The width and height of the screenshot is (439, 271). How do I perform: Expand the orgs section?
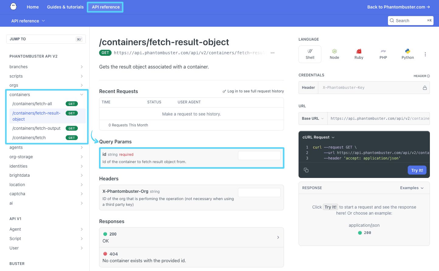click(x=82, y=85)
